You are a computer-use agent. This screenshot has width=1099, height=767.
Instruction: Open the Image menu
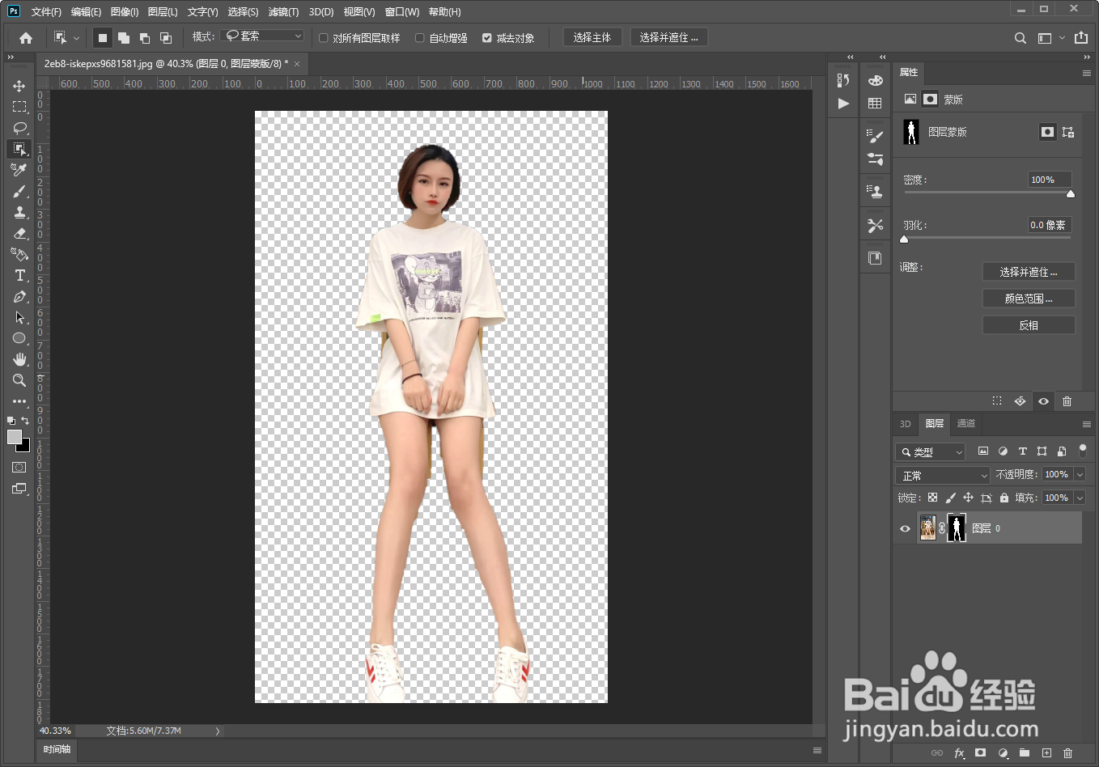point(124,12)
